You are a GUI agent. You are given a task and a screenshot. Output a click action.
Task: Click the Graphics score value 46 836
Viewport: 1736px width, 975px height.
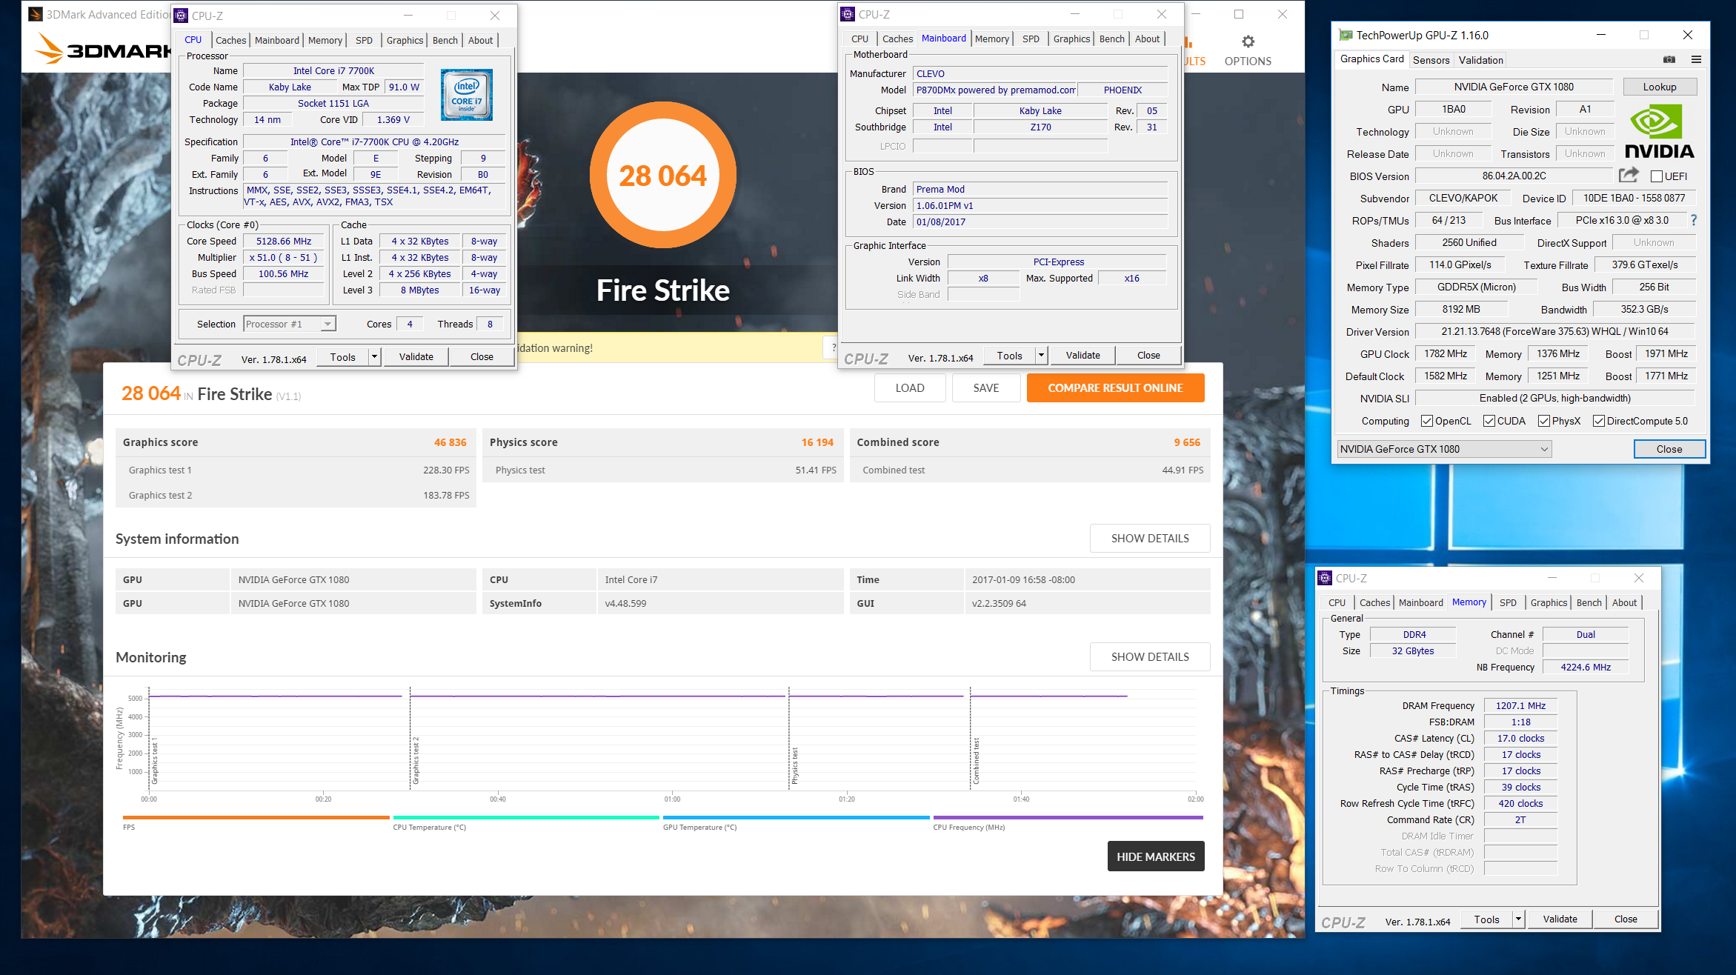pyautogui.click(x=450, y=442)
